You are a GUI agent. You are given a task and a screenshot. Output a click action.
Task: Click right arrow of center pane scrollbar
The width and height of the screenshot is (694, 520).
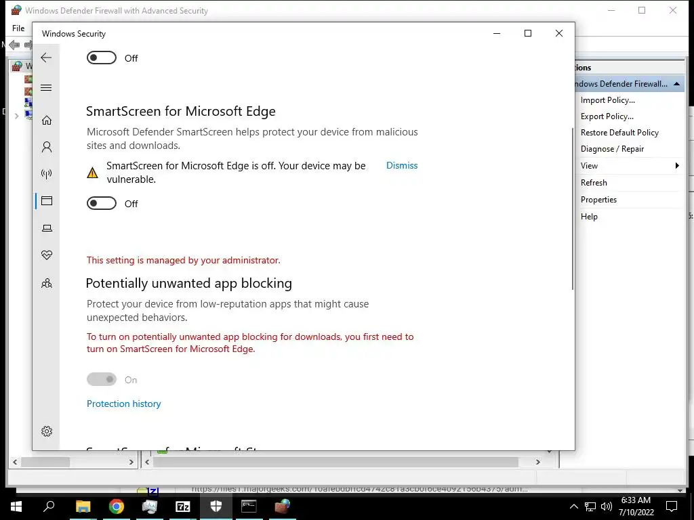pyautogui.click(x=537, y=462)
